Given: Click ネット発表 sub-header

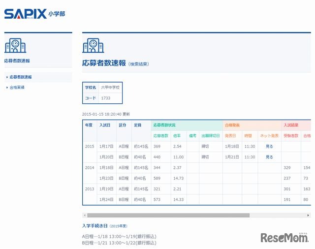Looking at the screenshot, I should [x=269, y=136].
